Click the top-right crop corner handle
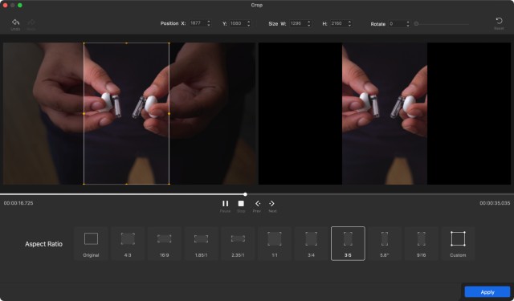Screen dimensions: 514x301 tap(169, 43)
